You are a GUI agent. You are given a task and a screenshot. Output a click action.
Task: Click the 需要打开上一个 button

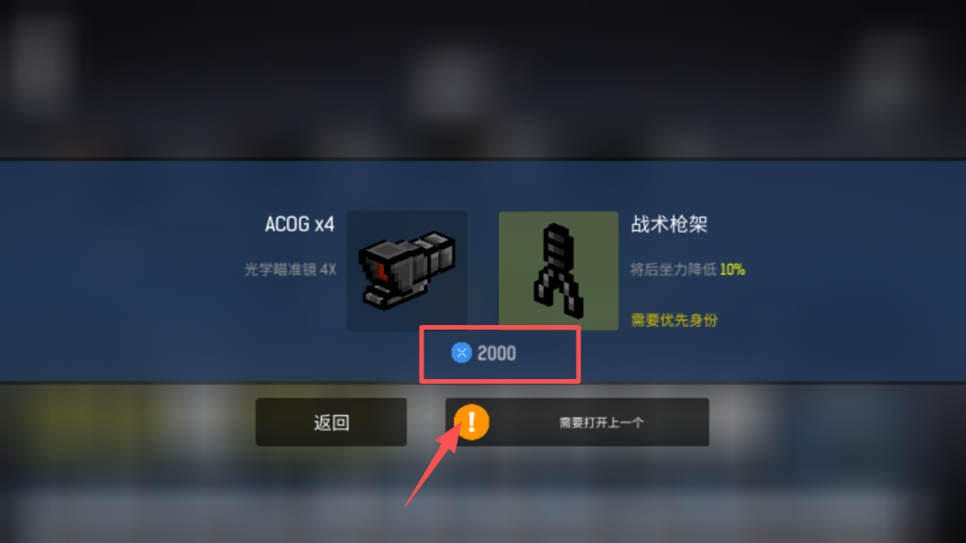577,422
